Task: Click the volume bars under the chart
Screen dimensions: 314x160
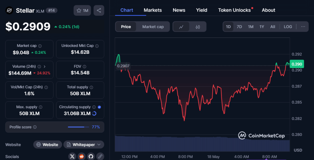Action: click(202, 144)
